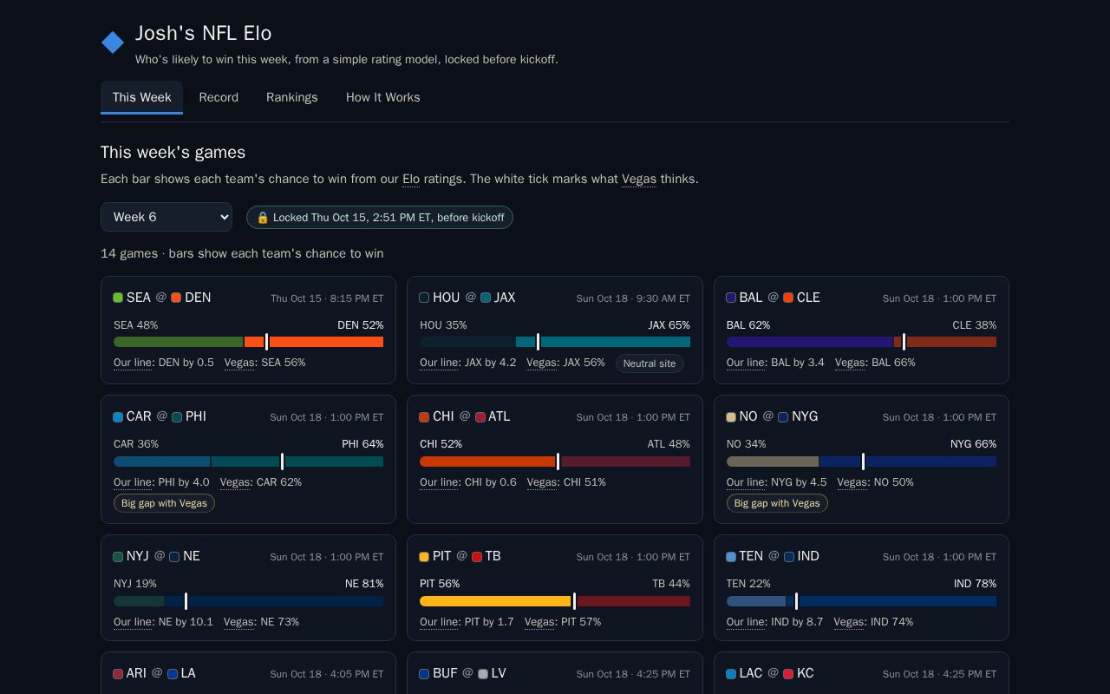Click the TEN light blue team swatch
The width and height of the screenshot is (1110, 694).
pyautogui.click(x=731, y=557)
